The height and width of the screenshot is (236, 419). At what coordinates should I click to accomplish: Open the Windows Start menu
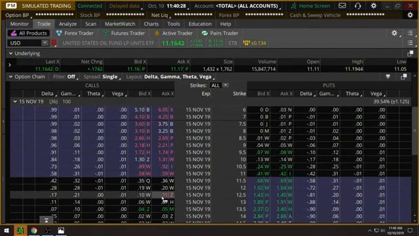(7, 230)
